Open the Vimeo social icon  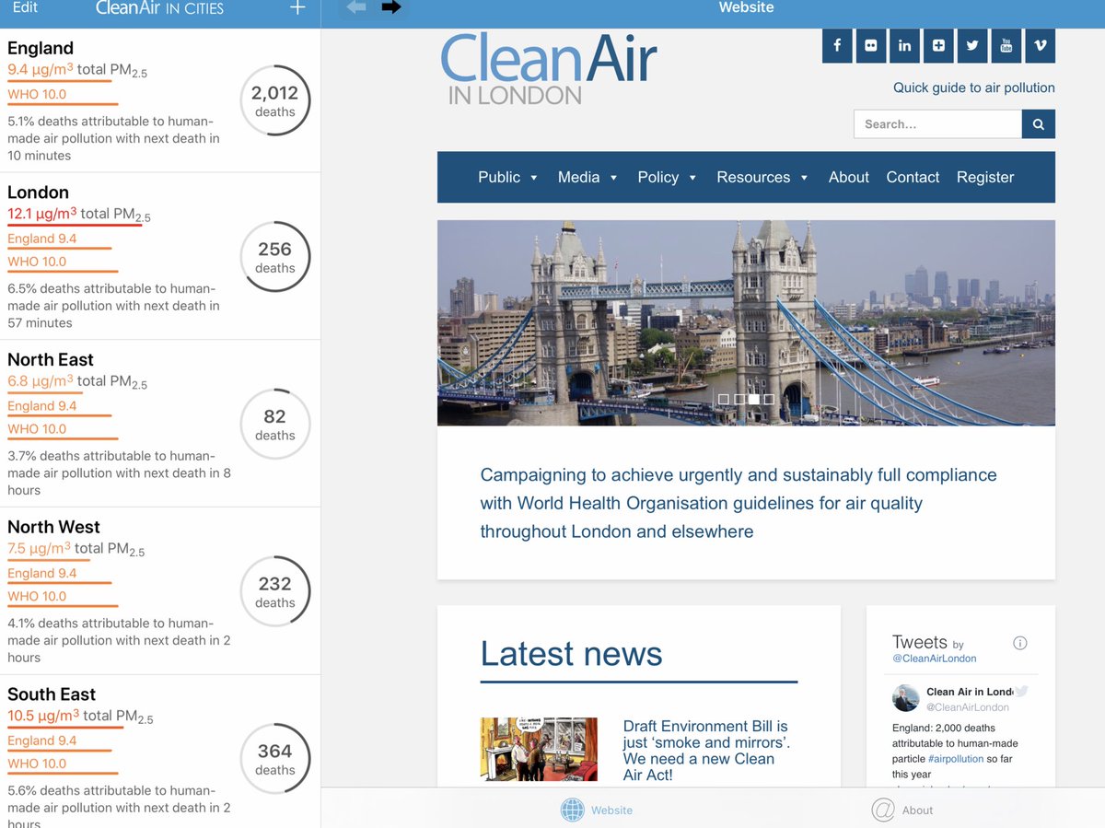[1041, 45]
